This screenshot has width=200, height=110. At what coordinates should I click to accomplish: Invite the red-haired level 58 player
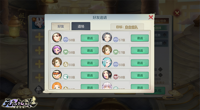tap(90, 38)
